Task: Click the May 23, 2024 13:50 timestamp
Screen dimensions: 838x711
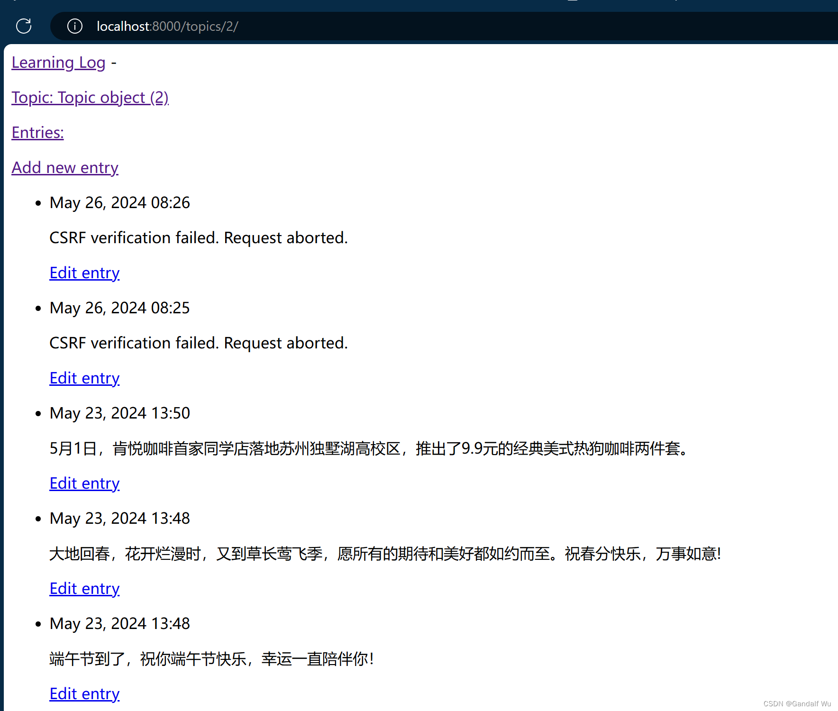Action: (119, 413)
